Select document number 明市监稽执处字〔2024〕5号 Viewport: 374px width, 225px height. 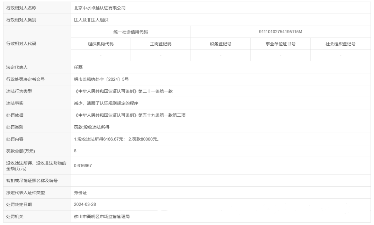click(x=101, y=79)
